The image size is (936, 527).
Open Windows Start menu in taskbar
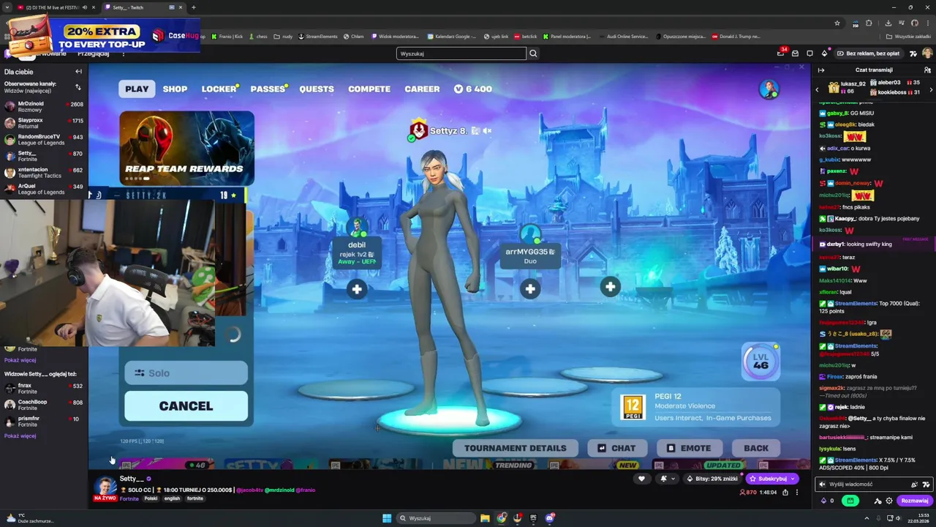387,518
